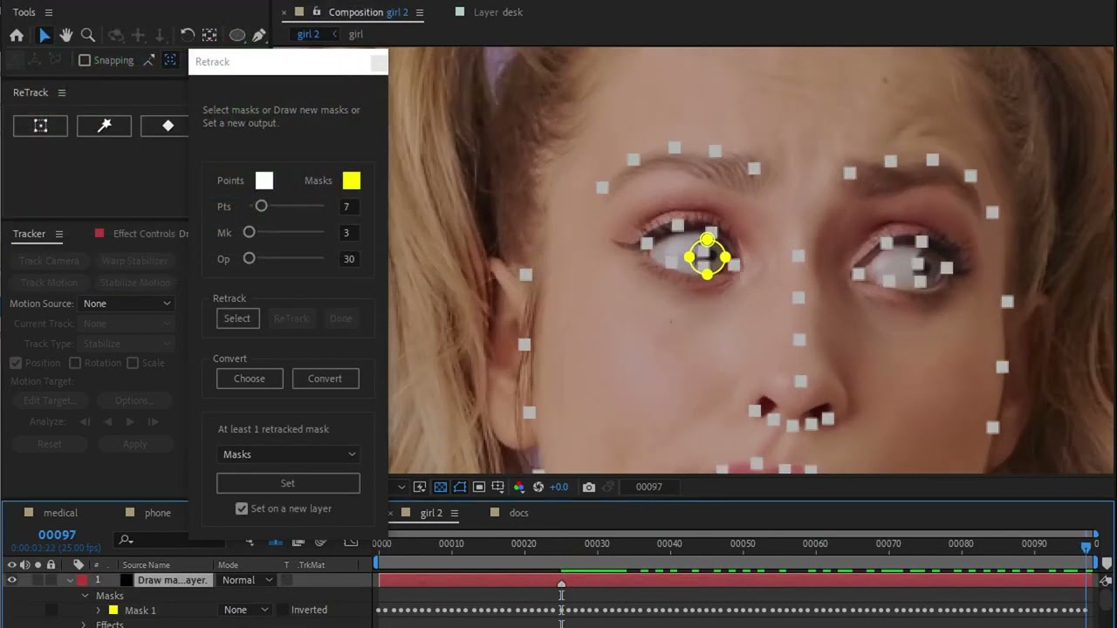This screenshot has width=1117, height=628.
Task: Uncheck Set on a new layer
Action: click(x=242, y=509)
